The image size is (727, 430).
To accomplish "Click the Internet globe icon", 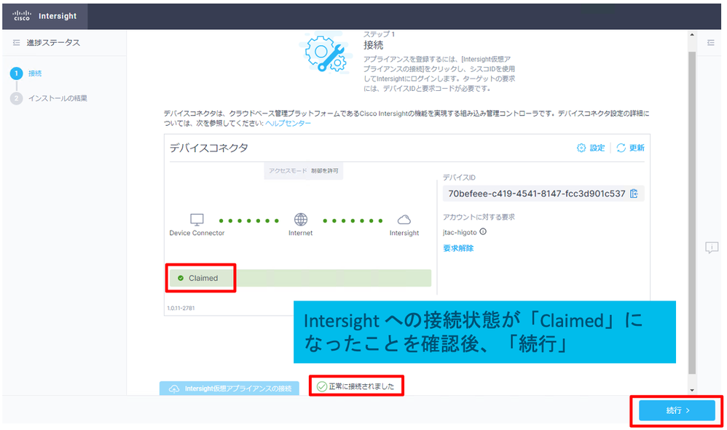I will [300, 220].
